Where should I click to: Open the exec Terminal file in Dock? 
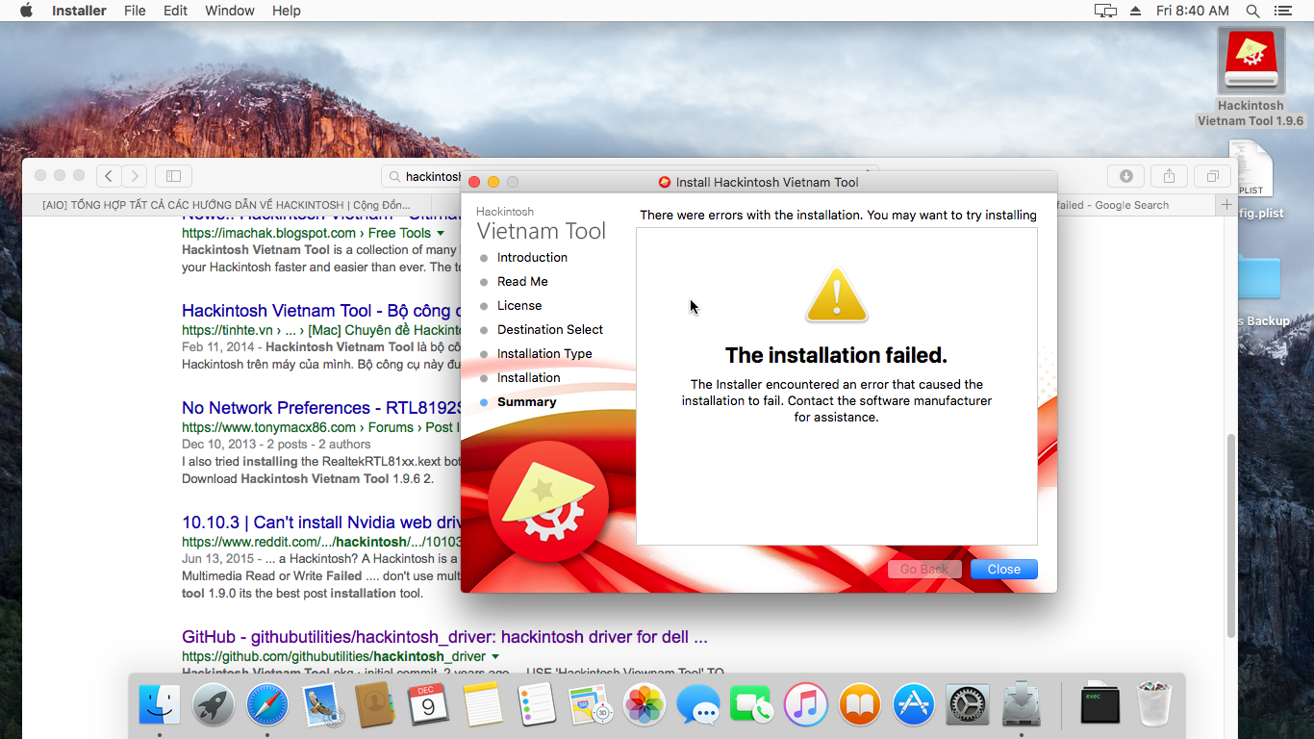(1100, 705)
